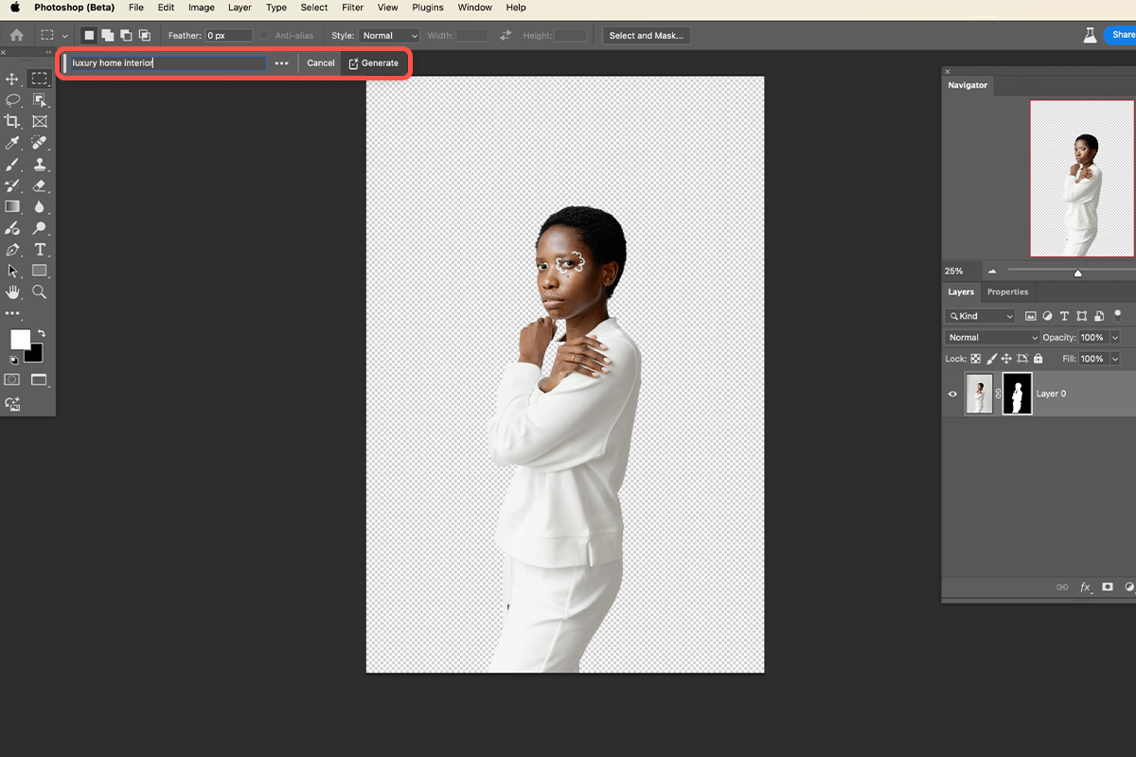Open the Style dropdown set to Normal
This screenshot has width=1136, height=757.
pos(389,35)
